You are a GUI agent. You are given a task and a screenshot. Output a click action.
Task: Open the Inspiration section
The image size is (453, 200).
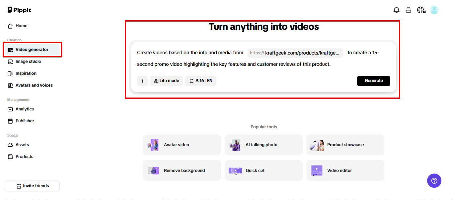(x=26, y=73)
